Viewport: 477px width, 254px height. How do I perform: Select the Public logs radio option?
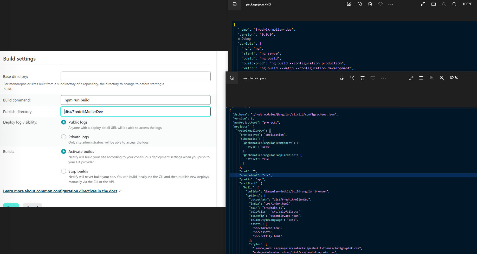[63, 122]
